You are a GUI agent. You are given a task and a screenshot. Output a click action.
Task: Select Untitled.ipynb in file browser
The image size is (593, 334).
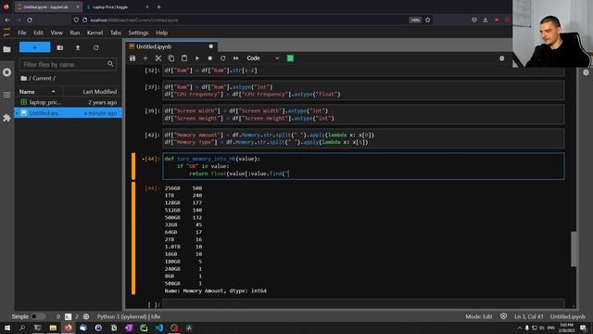click(x=69, y=113)
